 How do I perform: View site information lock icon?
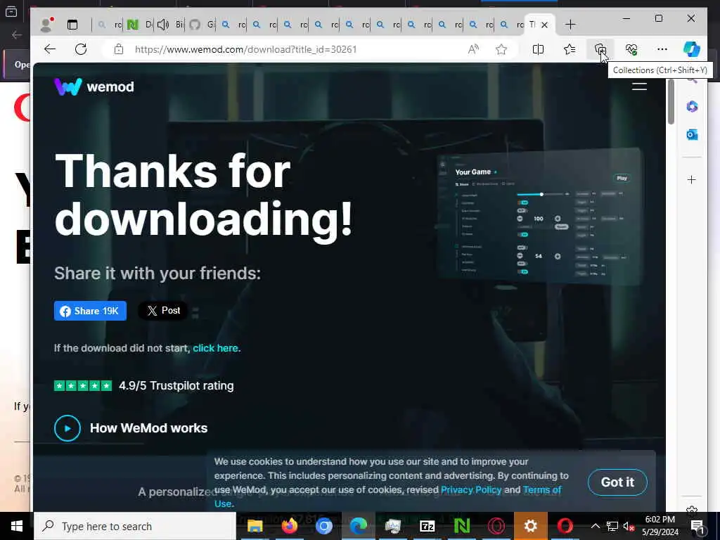click(x=118, y=49)
